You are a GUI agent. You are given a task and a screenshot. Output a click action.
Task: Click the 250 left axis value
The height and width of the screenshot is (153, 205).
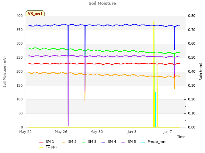(20, 57)
